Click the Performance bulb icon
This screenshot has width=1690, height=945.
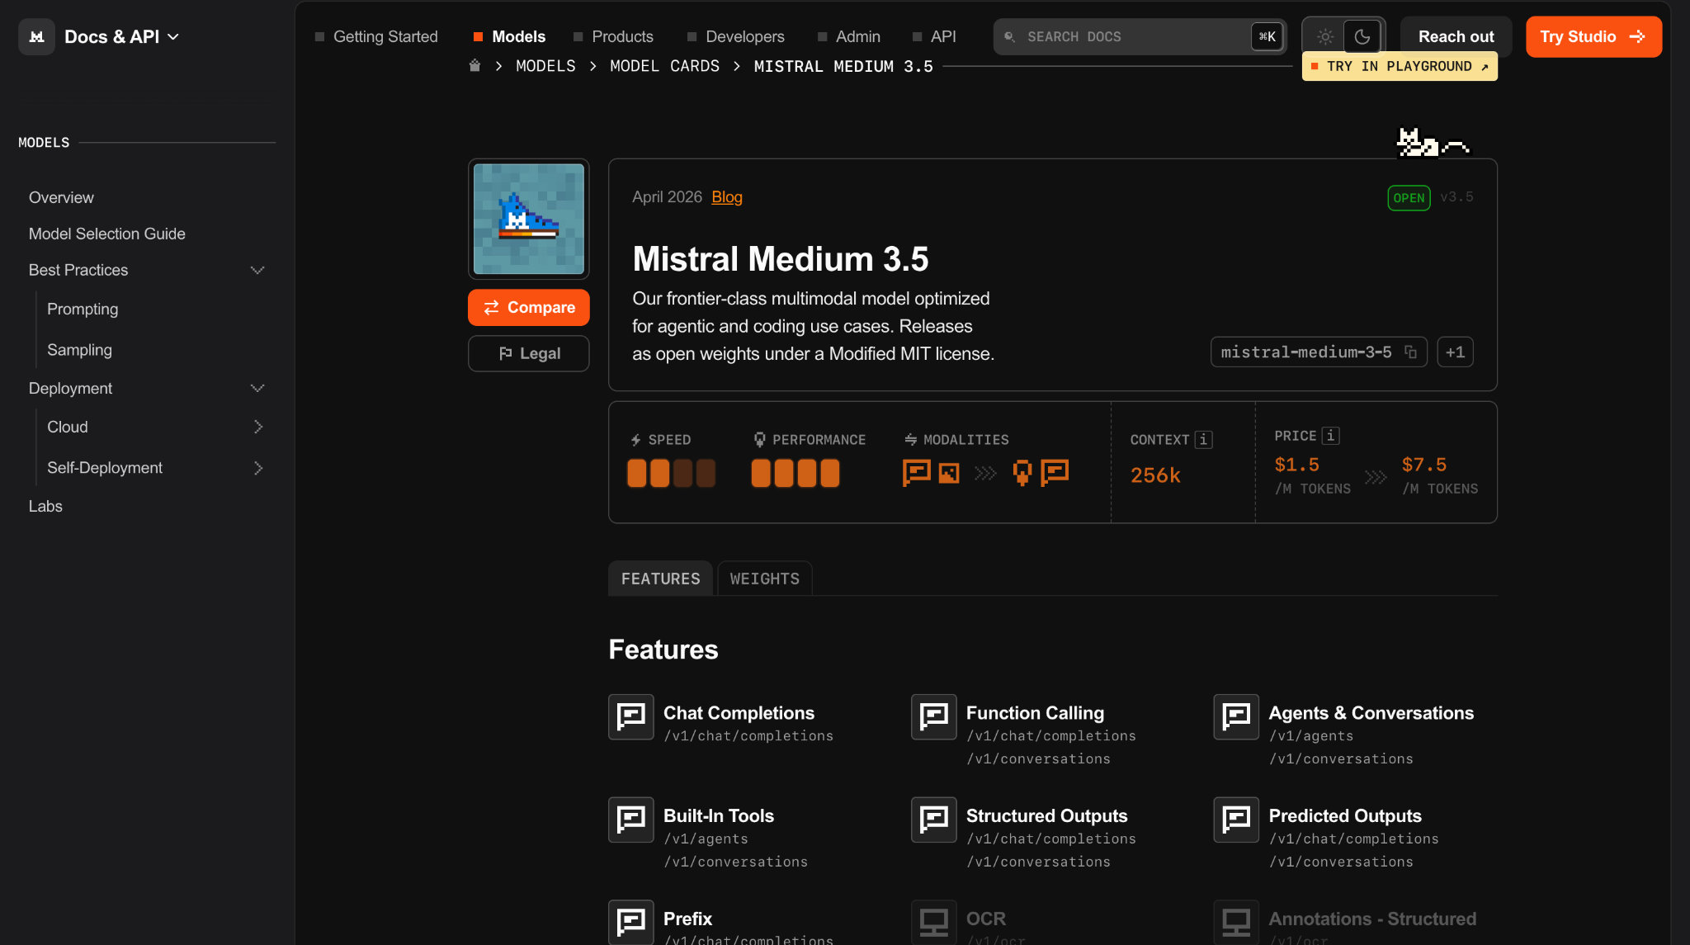(x=760, y=440)
